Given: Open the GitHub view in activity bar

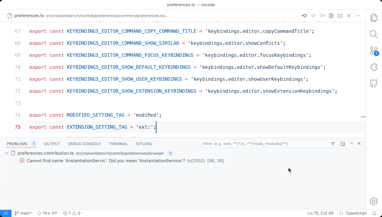Looking at the screenshot, I should 374,83.
